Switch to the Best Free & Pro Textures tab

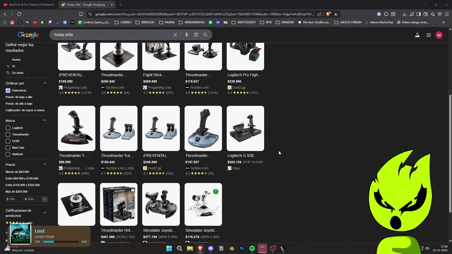coord(29,5)
